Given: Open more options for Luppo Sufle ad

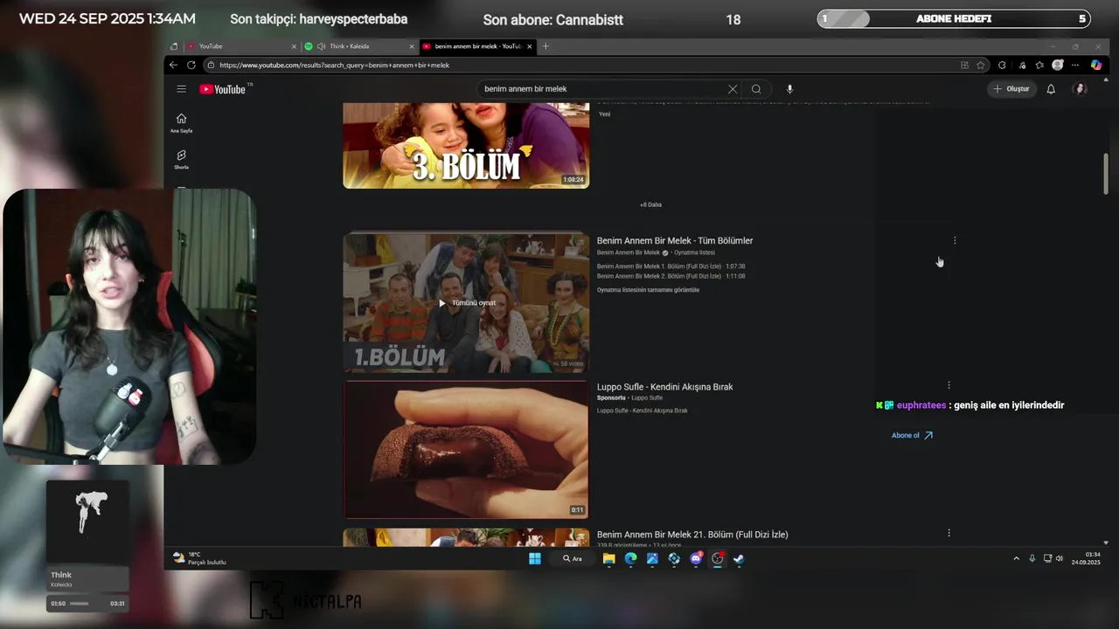Looking at the screenshot, I should (949, 385).
